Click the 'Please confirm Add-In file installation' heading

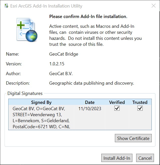pos(88,17)
